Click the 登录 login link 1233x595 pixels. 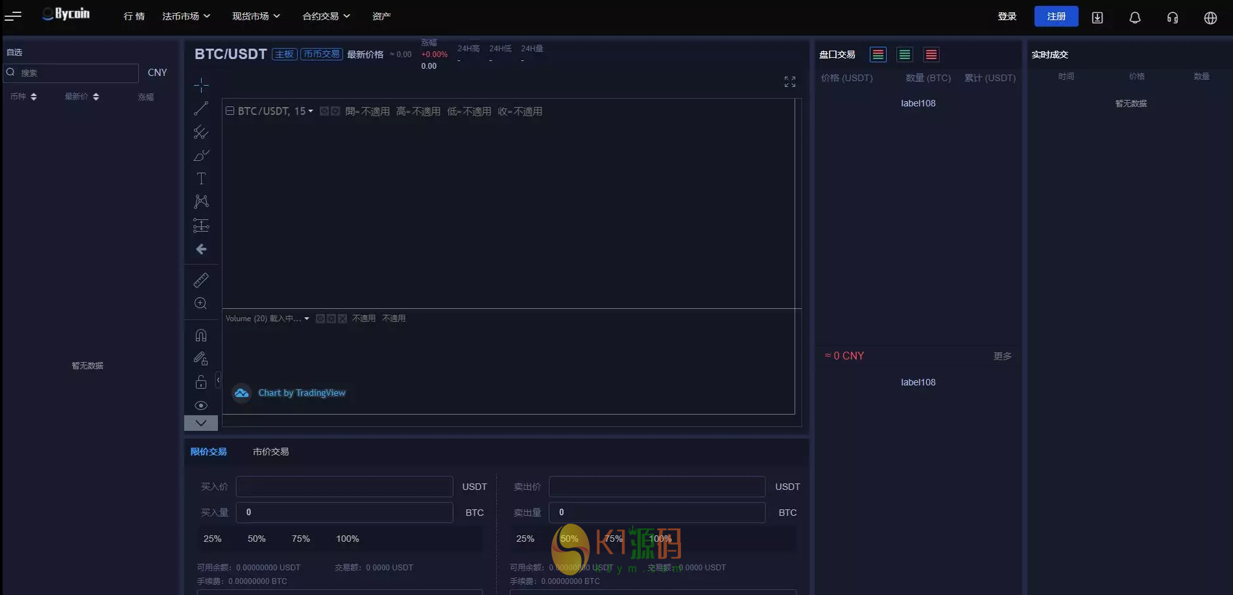pyautogui.click(x=1007, y=16)
